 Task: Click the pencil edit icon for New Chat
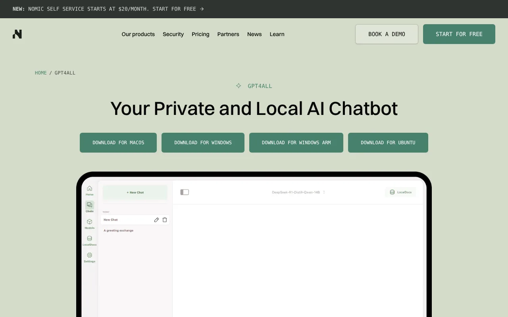coord(156,220)
